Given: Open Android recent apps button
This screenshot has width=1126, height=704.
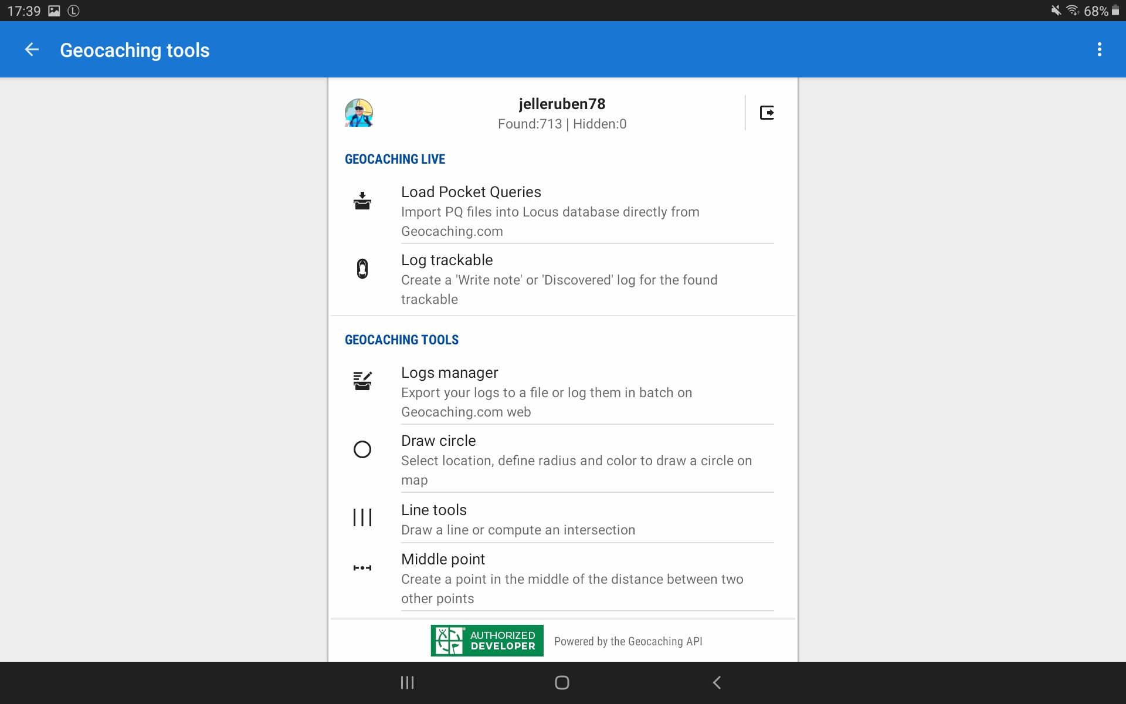Looking at the screenshot, I should (x=407, y=682).
